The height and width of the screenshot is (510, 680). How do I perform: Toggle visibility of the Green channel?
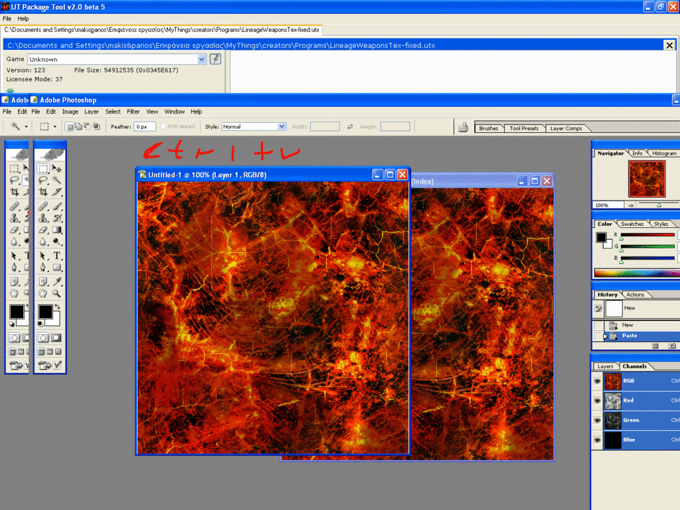click(x=597, y=420)
